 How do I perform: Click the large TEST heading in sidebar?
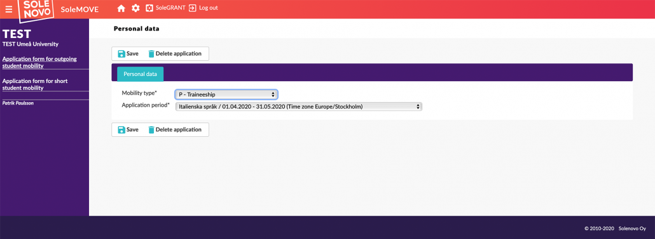click(x=17, y=34)
